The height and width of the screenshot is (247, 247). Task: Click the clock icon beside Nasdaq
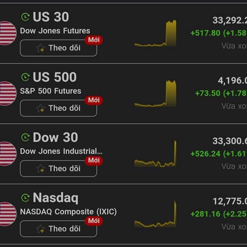(x=26, y=198)
